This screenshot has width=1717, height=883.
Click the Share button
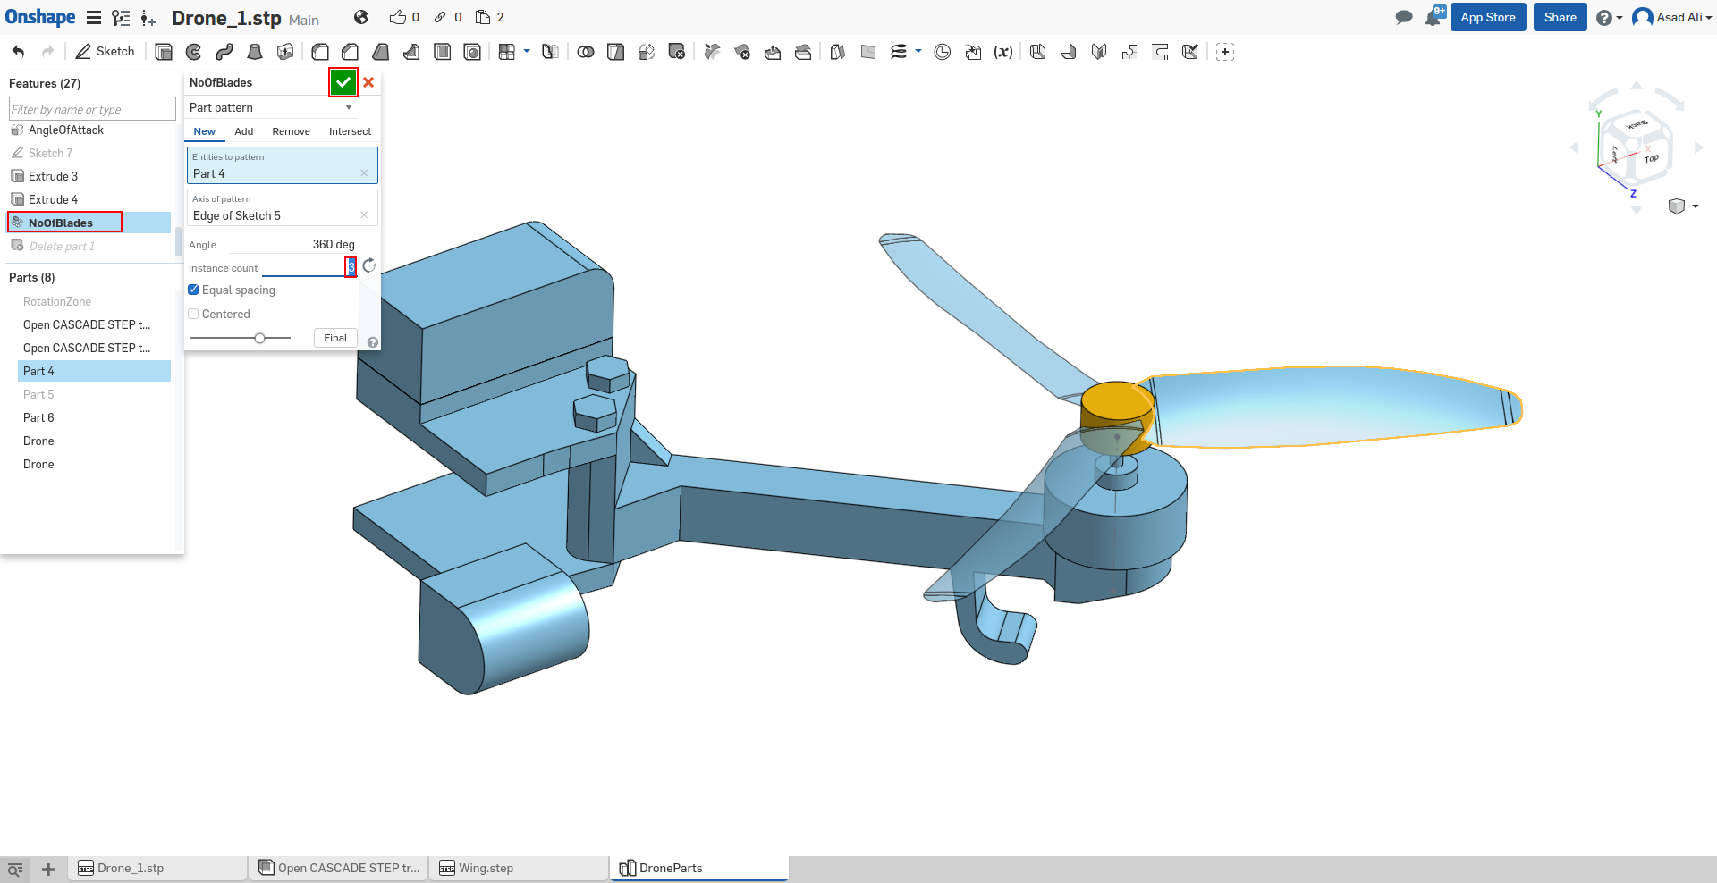(x=1560, y=17)
